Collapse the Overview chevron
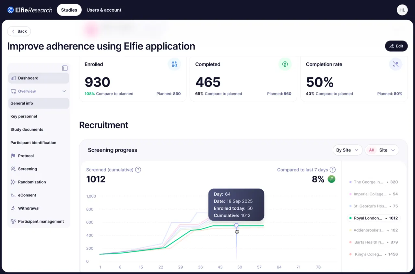This screenshot has height=274, width=415. pyautogui.click(x=64, y=91)
